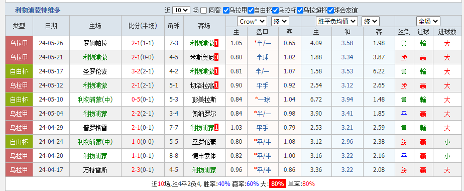
Task: Click the 自由杯 tag on 24-04-24 row
Action: tap(19, 142)
